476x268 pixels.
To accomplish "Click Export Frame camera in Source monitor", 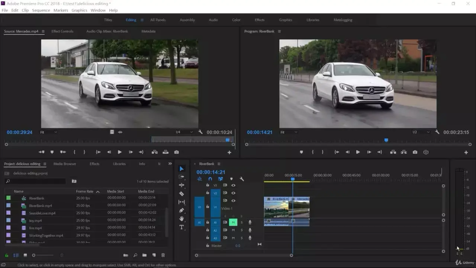I will click(176, 152).
